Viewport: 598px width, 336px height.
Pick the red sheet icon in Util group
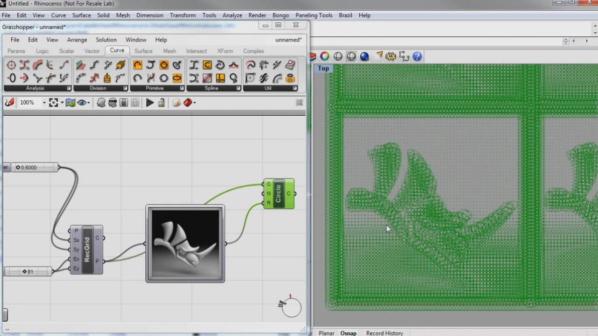290,65
